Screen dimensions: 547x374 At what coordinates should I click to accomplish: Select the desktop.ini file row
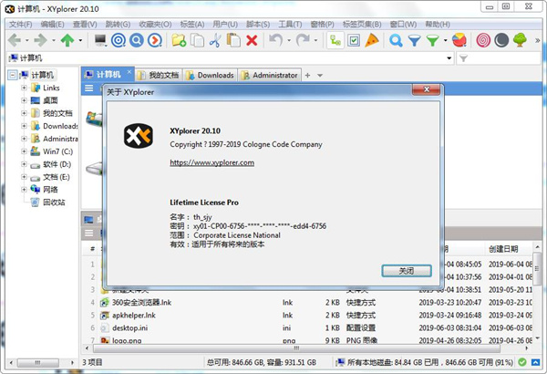135,327
